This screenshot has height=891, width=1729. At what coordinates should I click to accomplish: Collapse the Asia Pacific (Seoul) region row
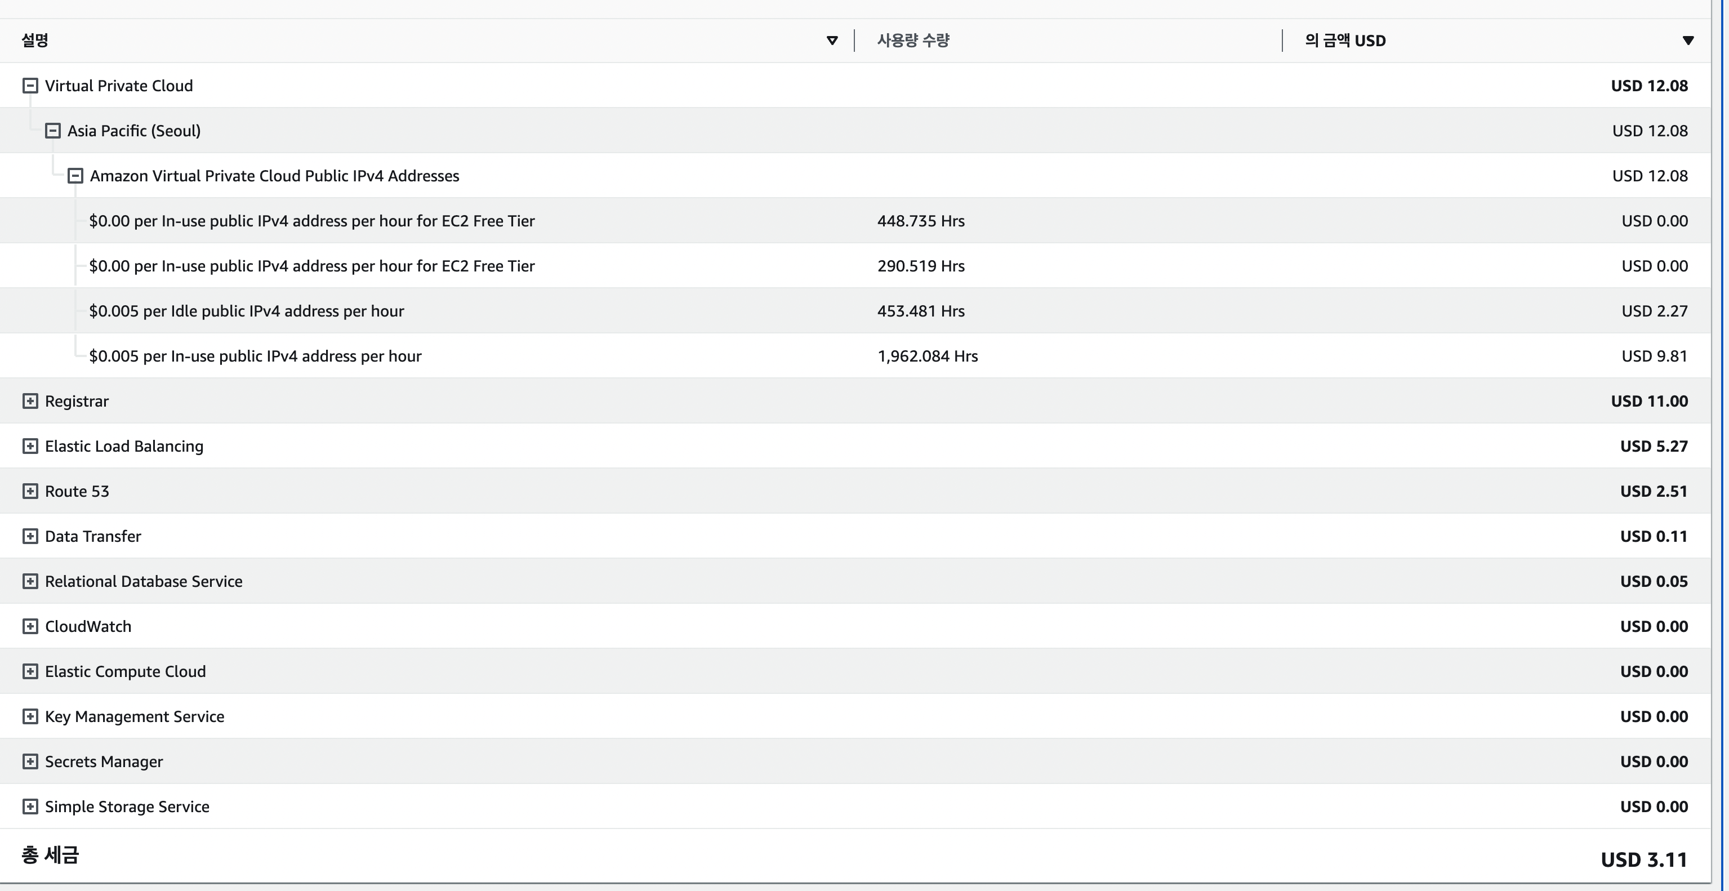point(53,130)
